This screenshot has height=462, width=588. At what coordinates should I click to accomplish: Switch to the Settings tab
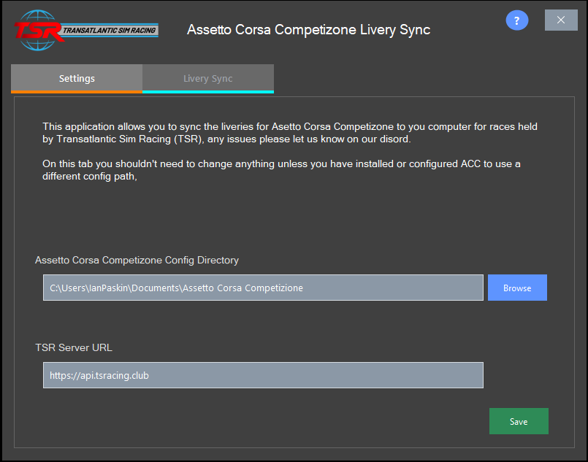pyautogui.click(x=77, y=78)
